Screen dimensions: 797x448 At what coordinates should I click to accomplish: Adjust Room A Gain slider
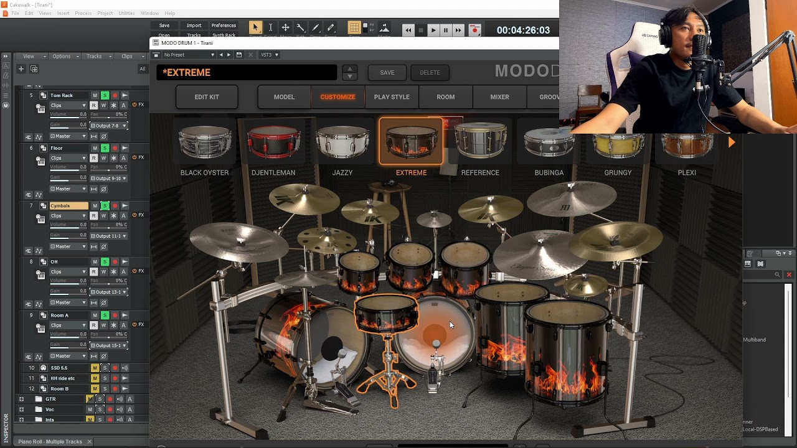point(68,345)
